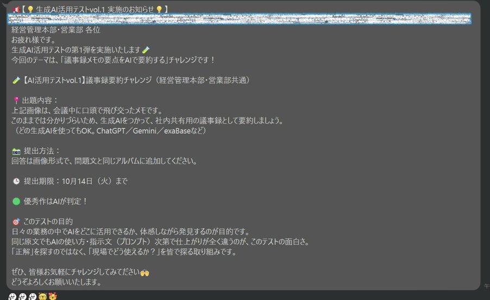
Task: Select the camera emoji beside 提出方法
Action: 16,151
